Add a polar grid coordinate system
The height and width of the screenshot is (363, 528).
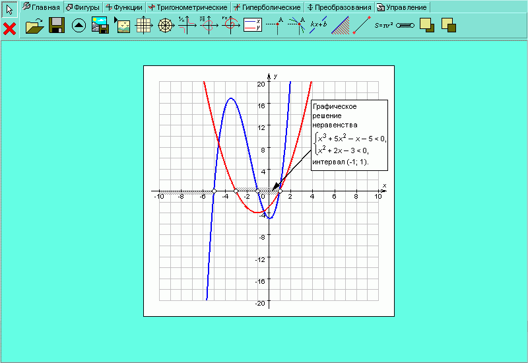coord(166,26)
